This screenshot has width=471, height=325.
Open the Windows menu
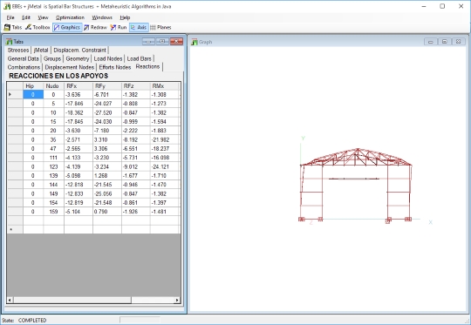(102, 17)
